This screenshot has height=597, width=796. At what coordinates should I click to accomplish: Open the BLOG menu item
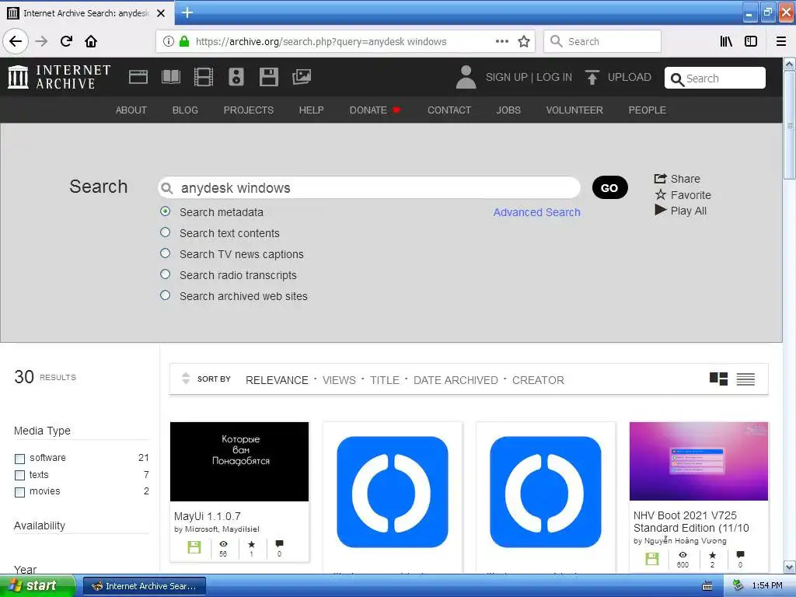[x=185, y=110]
